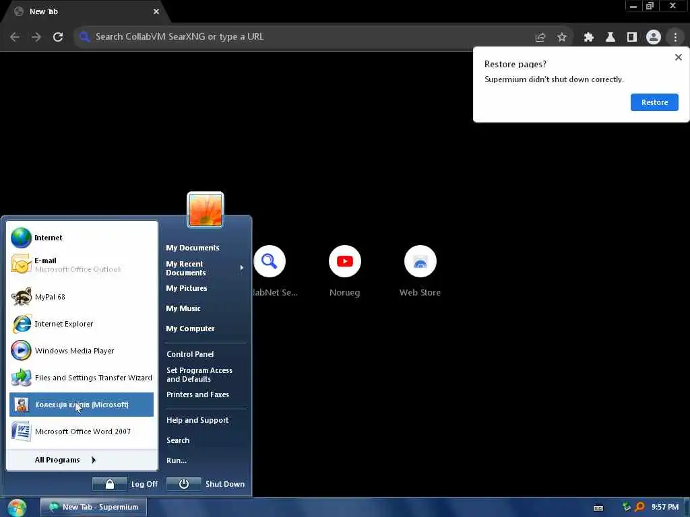Open the Extensions puzzle icon
Viewport: 690px width, 517px height.
click(x=588, y=38)
